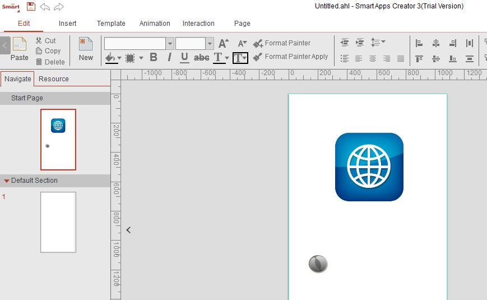Create a New page
Image resolution: width=487 pixels, height=300 pixels.
[86, 48]
